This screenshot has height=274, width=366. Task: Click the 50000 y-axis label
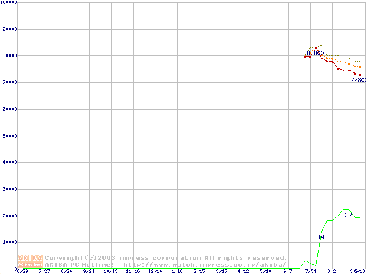[10, 136]
